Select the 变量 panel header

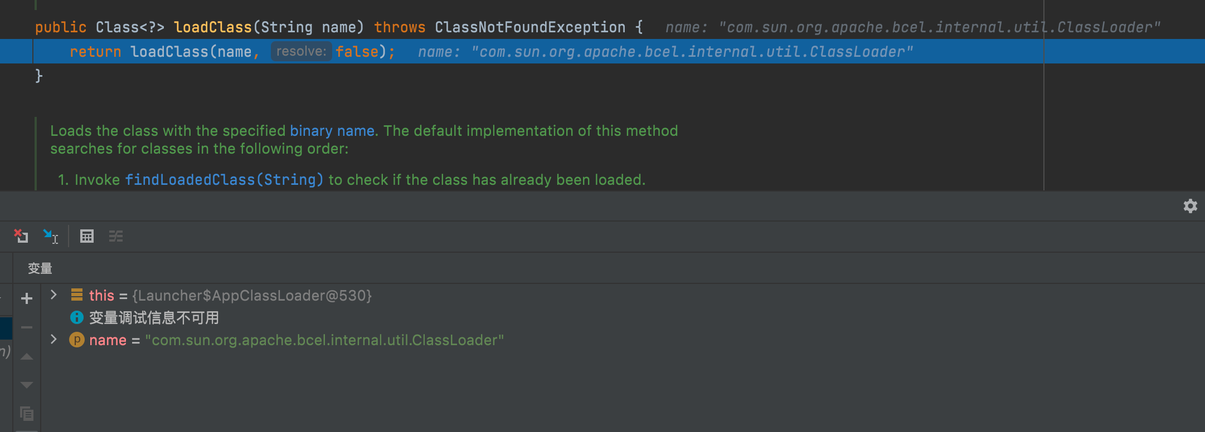click(40, 268)
